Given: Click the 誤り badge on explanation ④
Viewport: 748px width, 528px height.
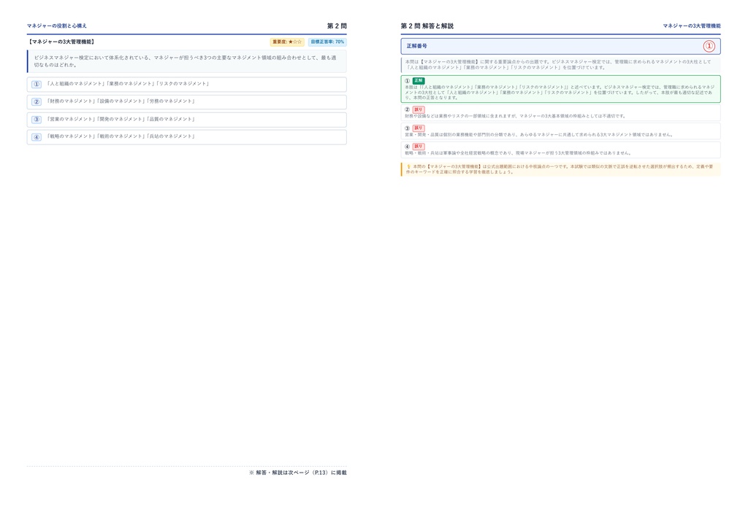Looking at the screenshot, I should point(419,147).
